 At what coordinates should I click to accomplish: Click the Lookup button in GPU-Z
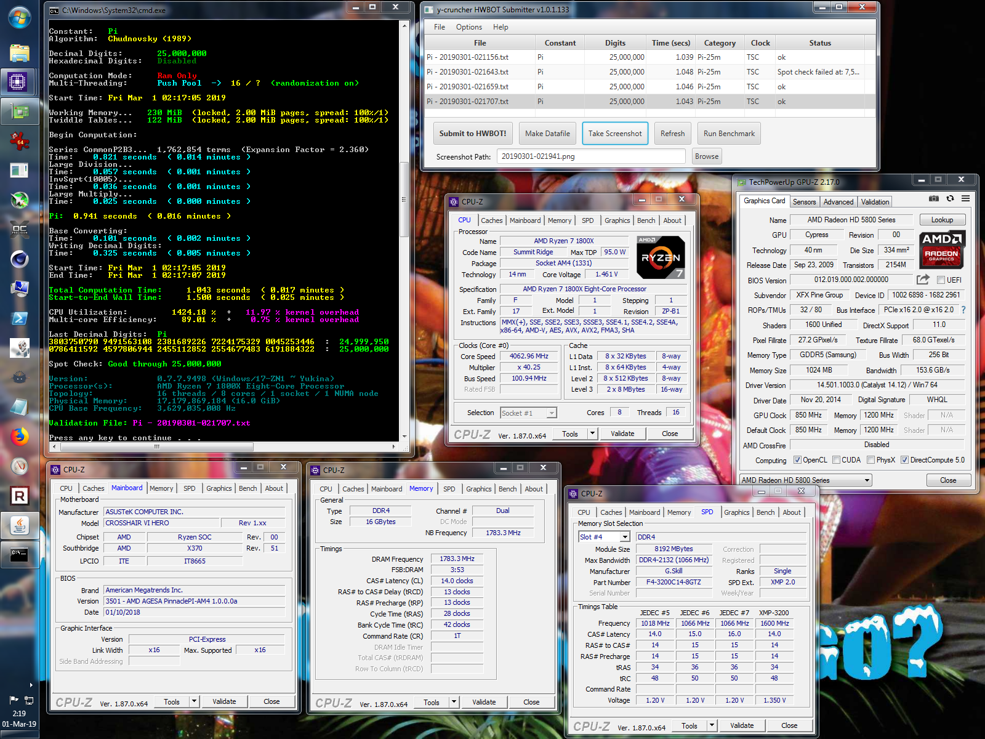942,220
